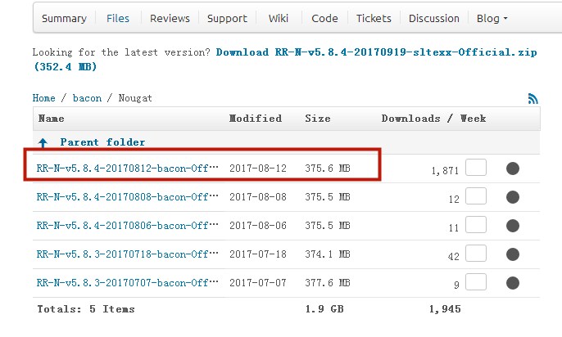Screen dimensions: 562x337
Task: Switch to the Files tab
Action: click(118, 18)
